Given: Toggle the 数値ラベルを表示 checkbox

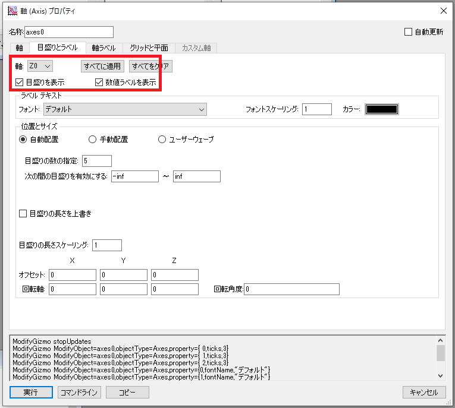Looking at the screenshot, I should pyautogui.click(x=99, y=83).
